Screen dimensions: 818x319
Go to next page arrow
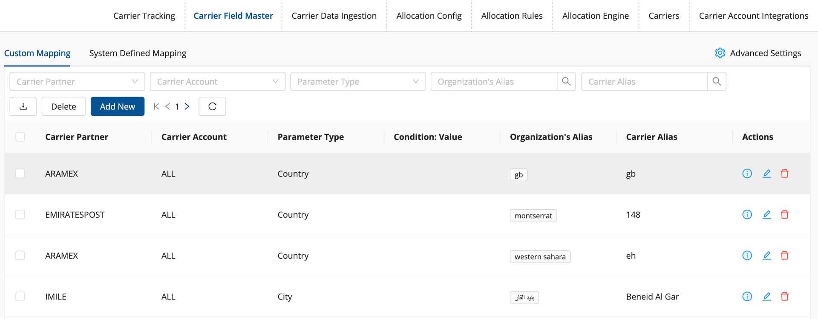(x=187, y=106)
